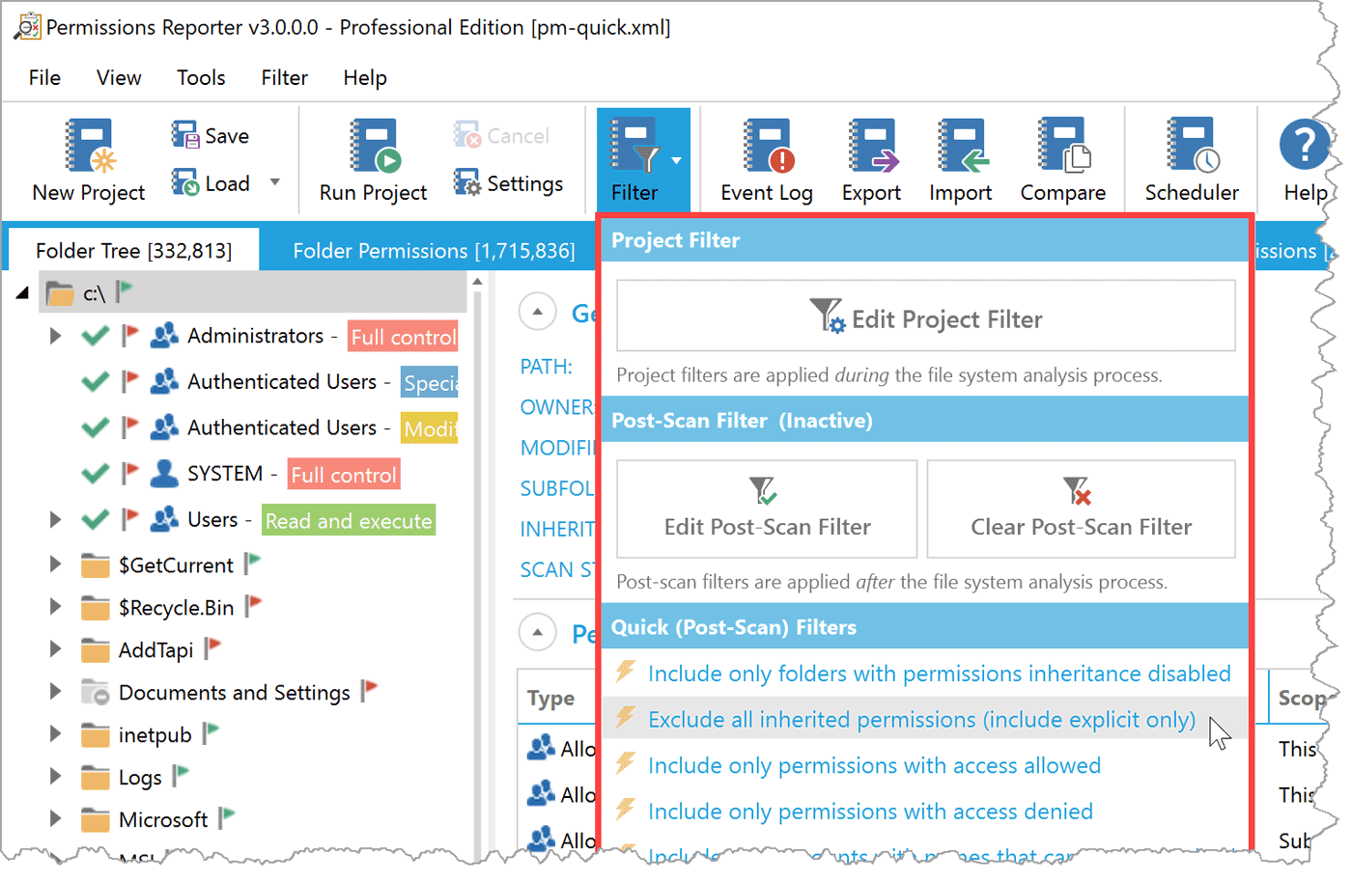Click the disabled Cancel toolbar item
The height and width of the screenshot is (881, 1352).
click(x=502, y=136)
